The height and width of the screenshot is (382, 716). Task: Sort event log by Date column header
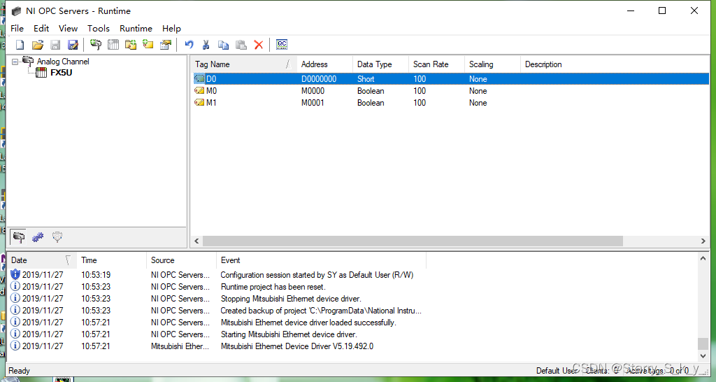coord(41,260)
